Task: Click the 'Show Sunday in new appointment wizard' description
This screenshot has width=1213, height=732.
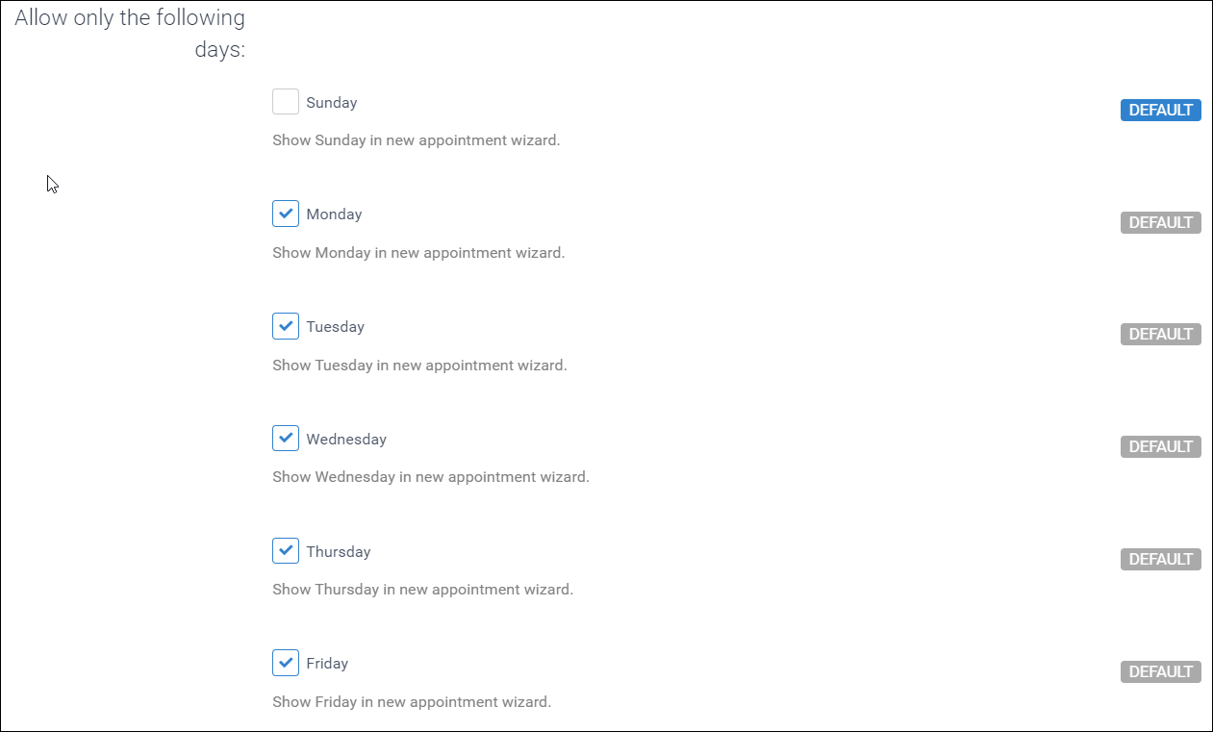Action: tap(416, 140)
